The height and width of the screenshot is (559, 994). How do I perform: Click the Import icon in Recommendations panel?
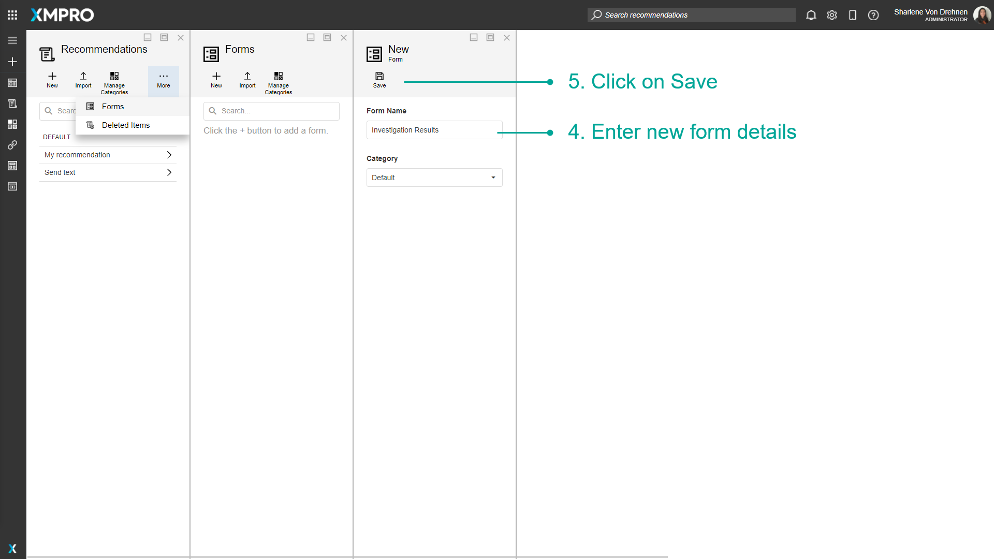(83, 80)
